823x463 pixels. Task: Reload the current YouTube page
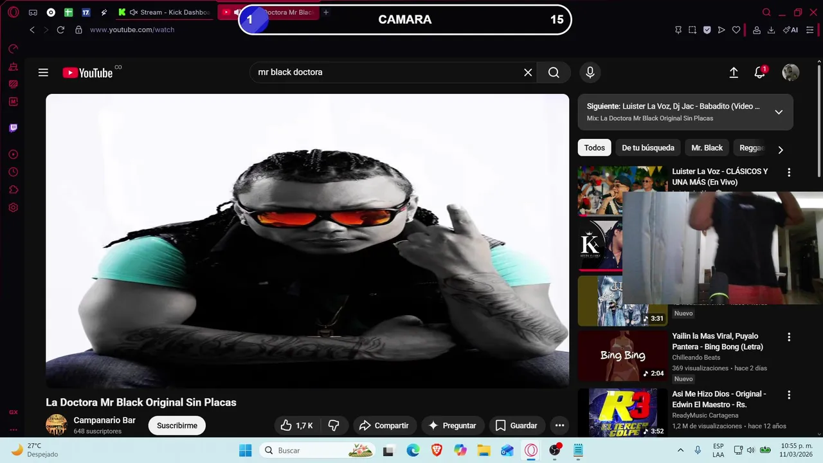(x=60, y=30)
